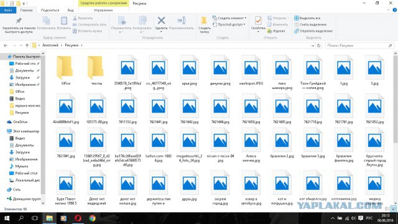Launch Opera from the taskbar
The image size is (398, 224).
coord(78,218)
